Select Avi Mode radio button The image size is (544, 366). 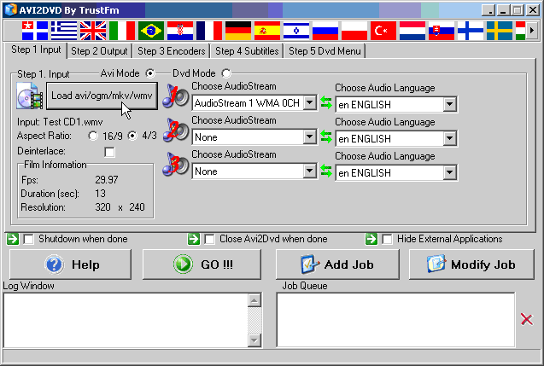pyautogui.click(x=150, y=73)
